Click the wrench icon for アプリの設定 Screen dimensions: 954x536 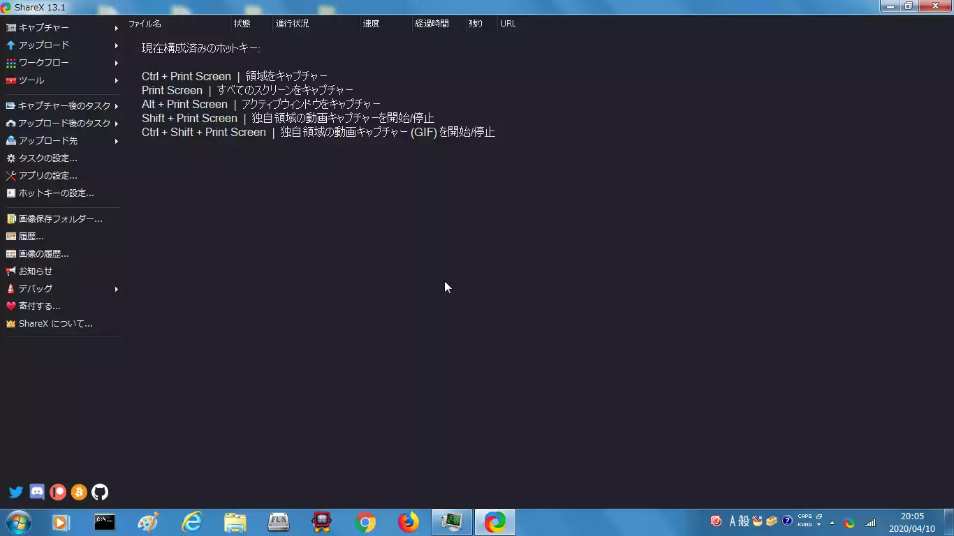pos(11,176)
